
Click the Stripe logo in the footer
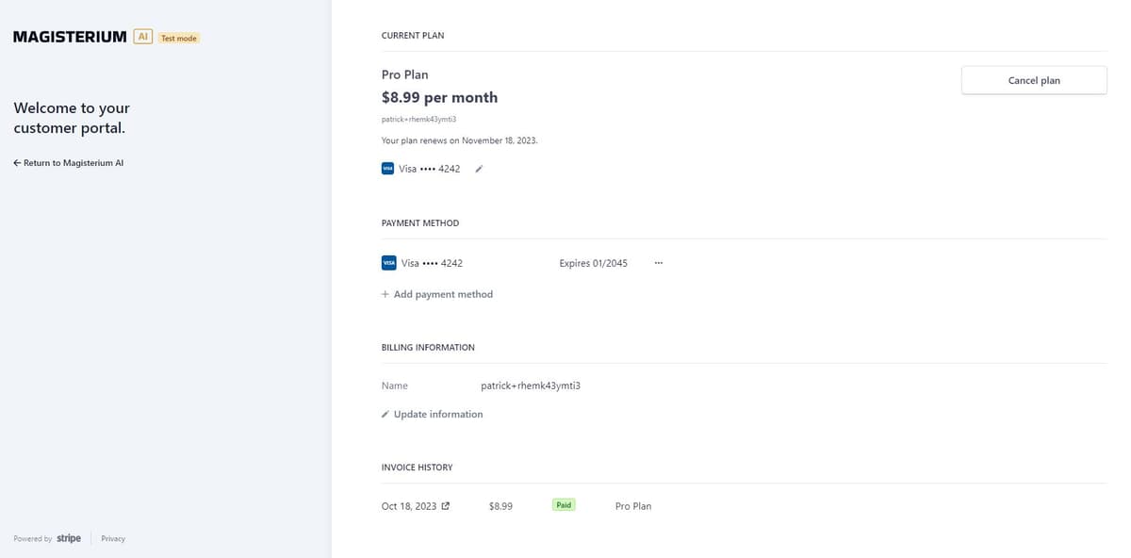(69, 537)
